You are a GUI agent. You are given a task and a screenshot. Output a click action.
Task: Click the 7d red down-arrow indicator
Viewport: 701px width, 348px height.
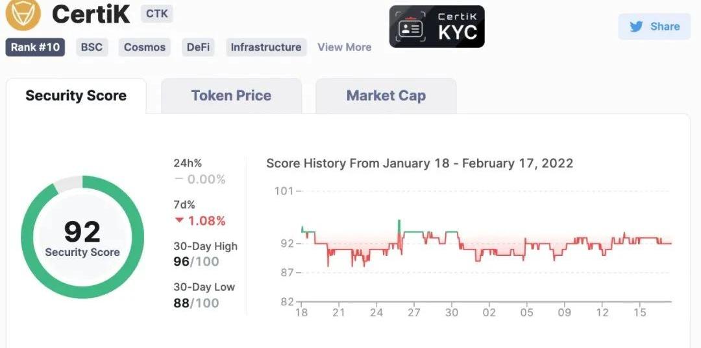179,221
